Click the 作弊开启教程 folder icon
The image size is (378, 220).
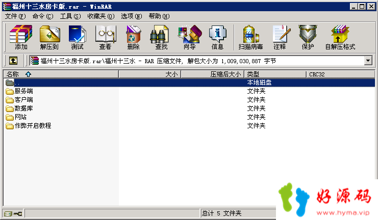(10, 126)
